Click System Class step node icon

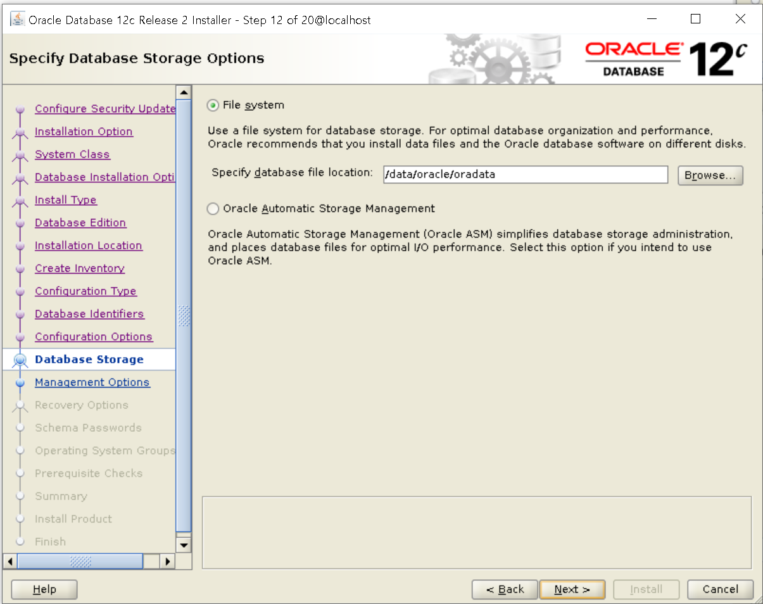[x=20, y=155]
